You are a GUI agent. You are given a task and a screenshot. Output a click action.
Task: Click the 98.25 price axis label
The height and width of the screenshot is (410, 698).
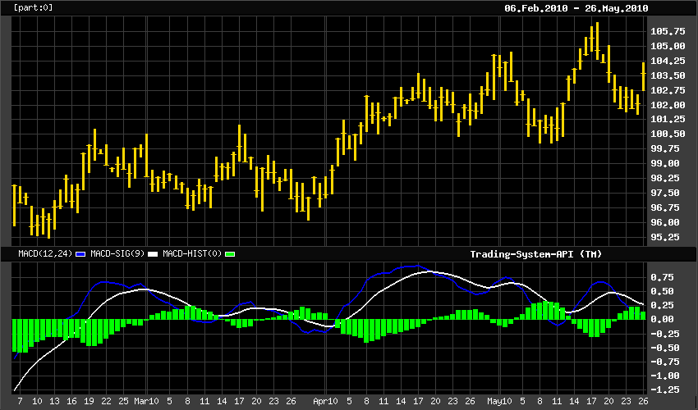665,178
